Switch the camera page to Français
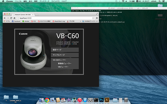167x104 pixels. [60, 44]
